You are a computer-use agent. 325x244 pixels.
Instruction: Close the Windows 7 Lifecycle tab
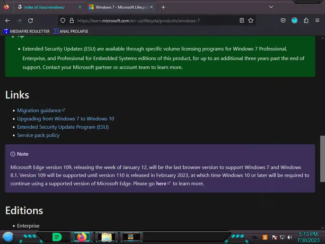tap(151, 7)
